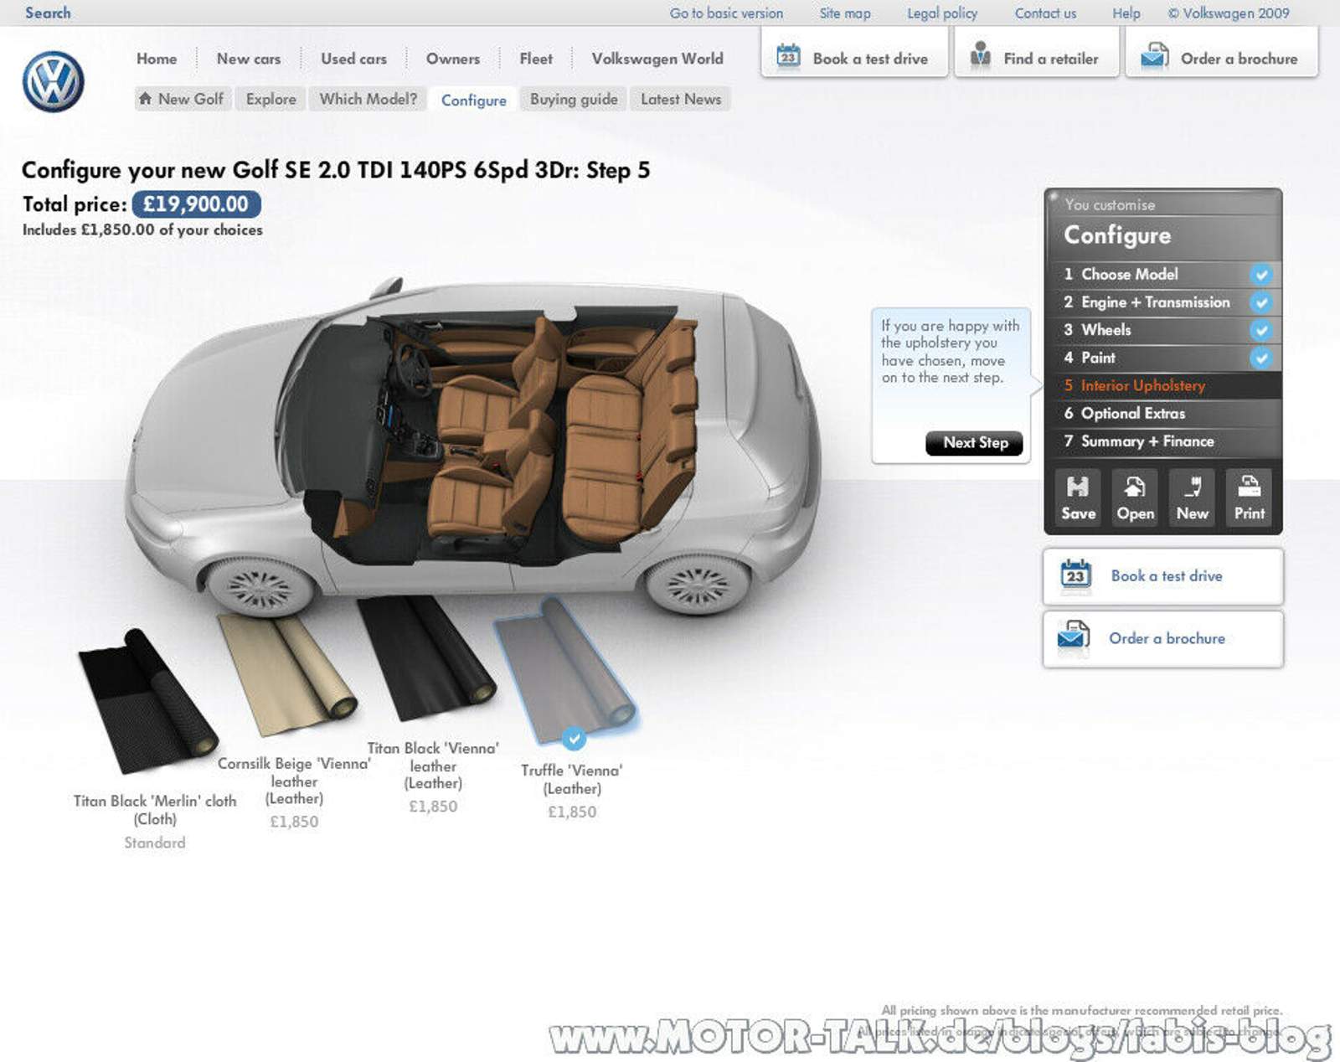
Task: Click sidebar Book a test drive link
Action: pyautogui.click(x=1163, y=576)
